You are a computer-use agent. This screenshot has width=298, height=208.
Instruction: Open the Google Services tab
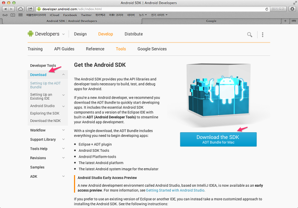pos(152,49)
